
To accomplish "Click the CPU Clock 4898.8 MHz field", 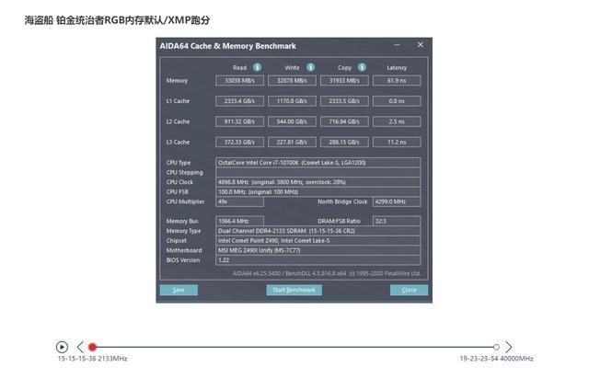I will [318, 182].
